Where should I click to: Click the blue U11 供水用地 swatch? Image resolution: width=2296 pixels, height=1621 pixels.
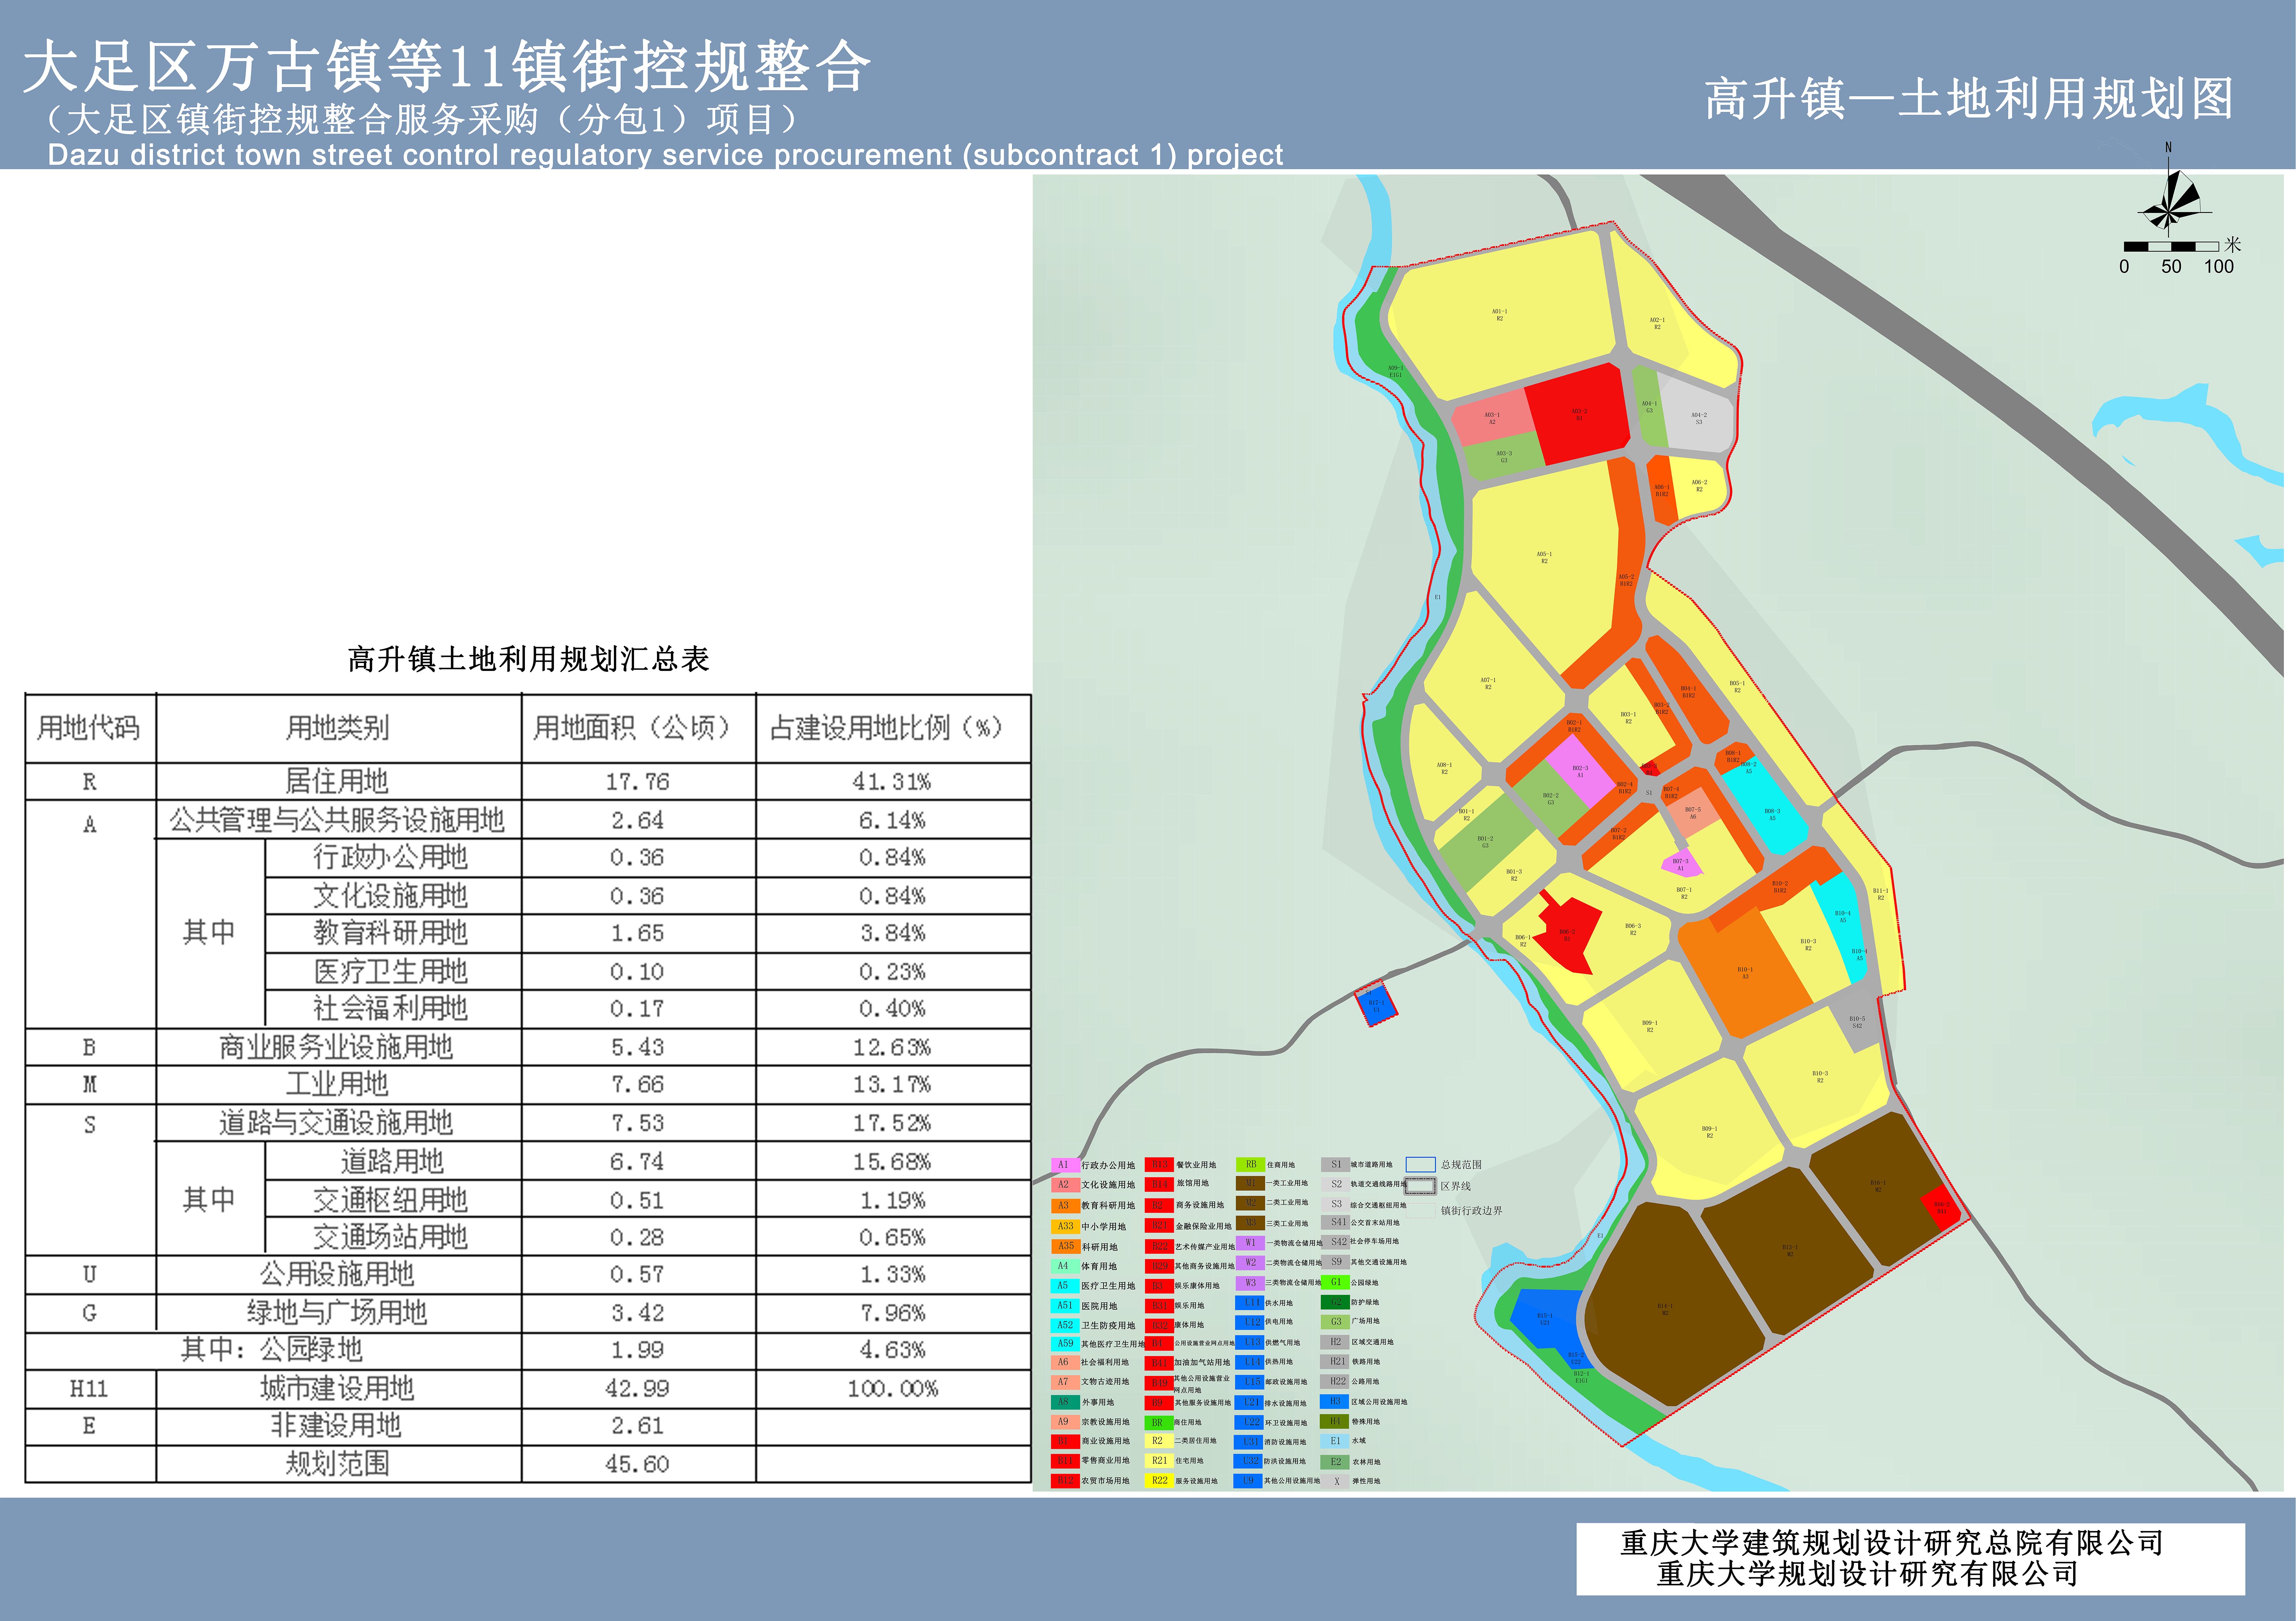(1250, 1303)
